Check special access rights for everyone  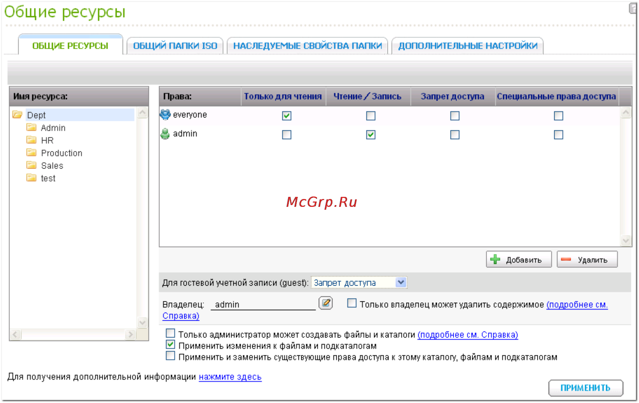point(558,116)
